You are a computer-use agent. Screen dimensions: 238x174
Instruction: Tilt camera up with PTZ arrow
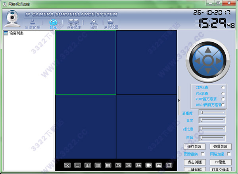click(x=208, y=50)
